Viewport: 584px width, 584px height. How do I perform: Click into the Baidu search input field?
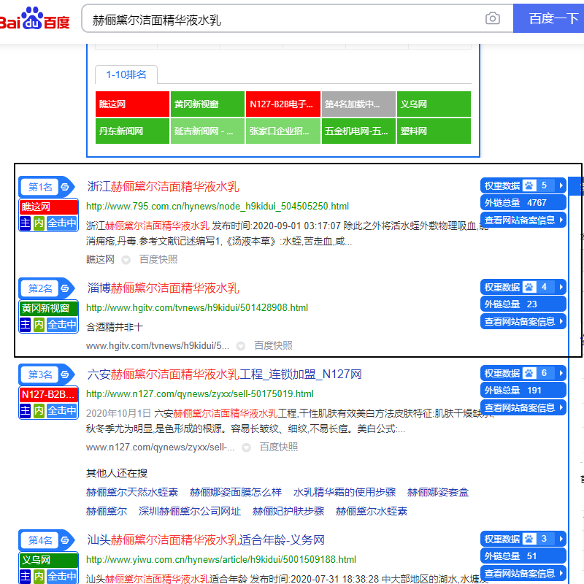[x=283, y=19]
